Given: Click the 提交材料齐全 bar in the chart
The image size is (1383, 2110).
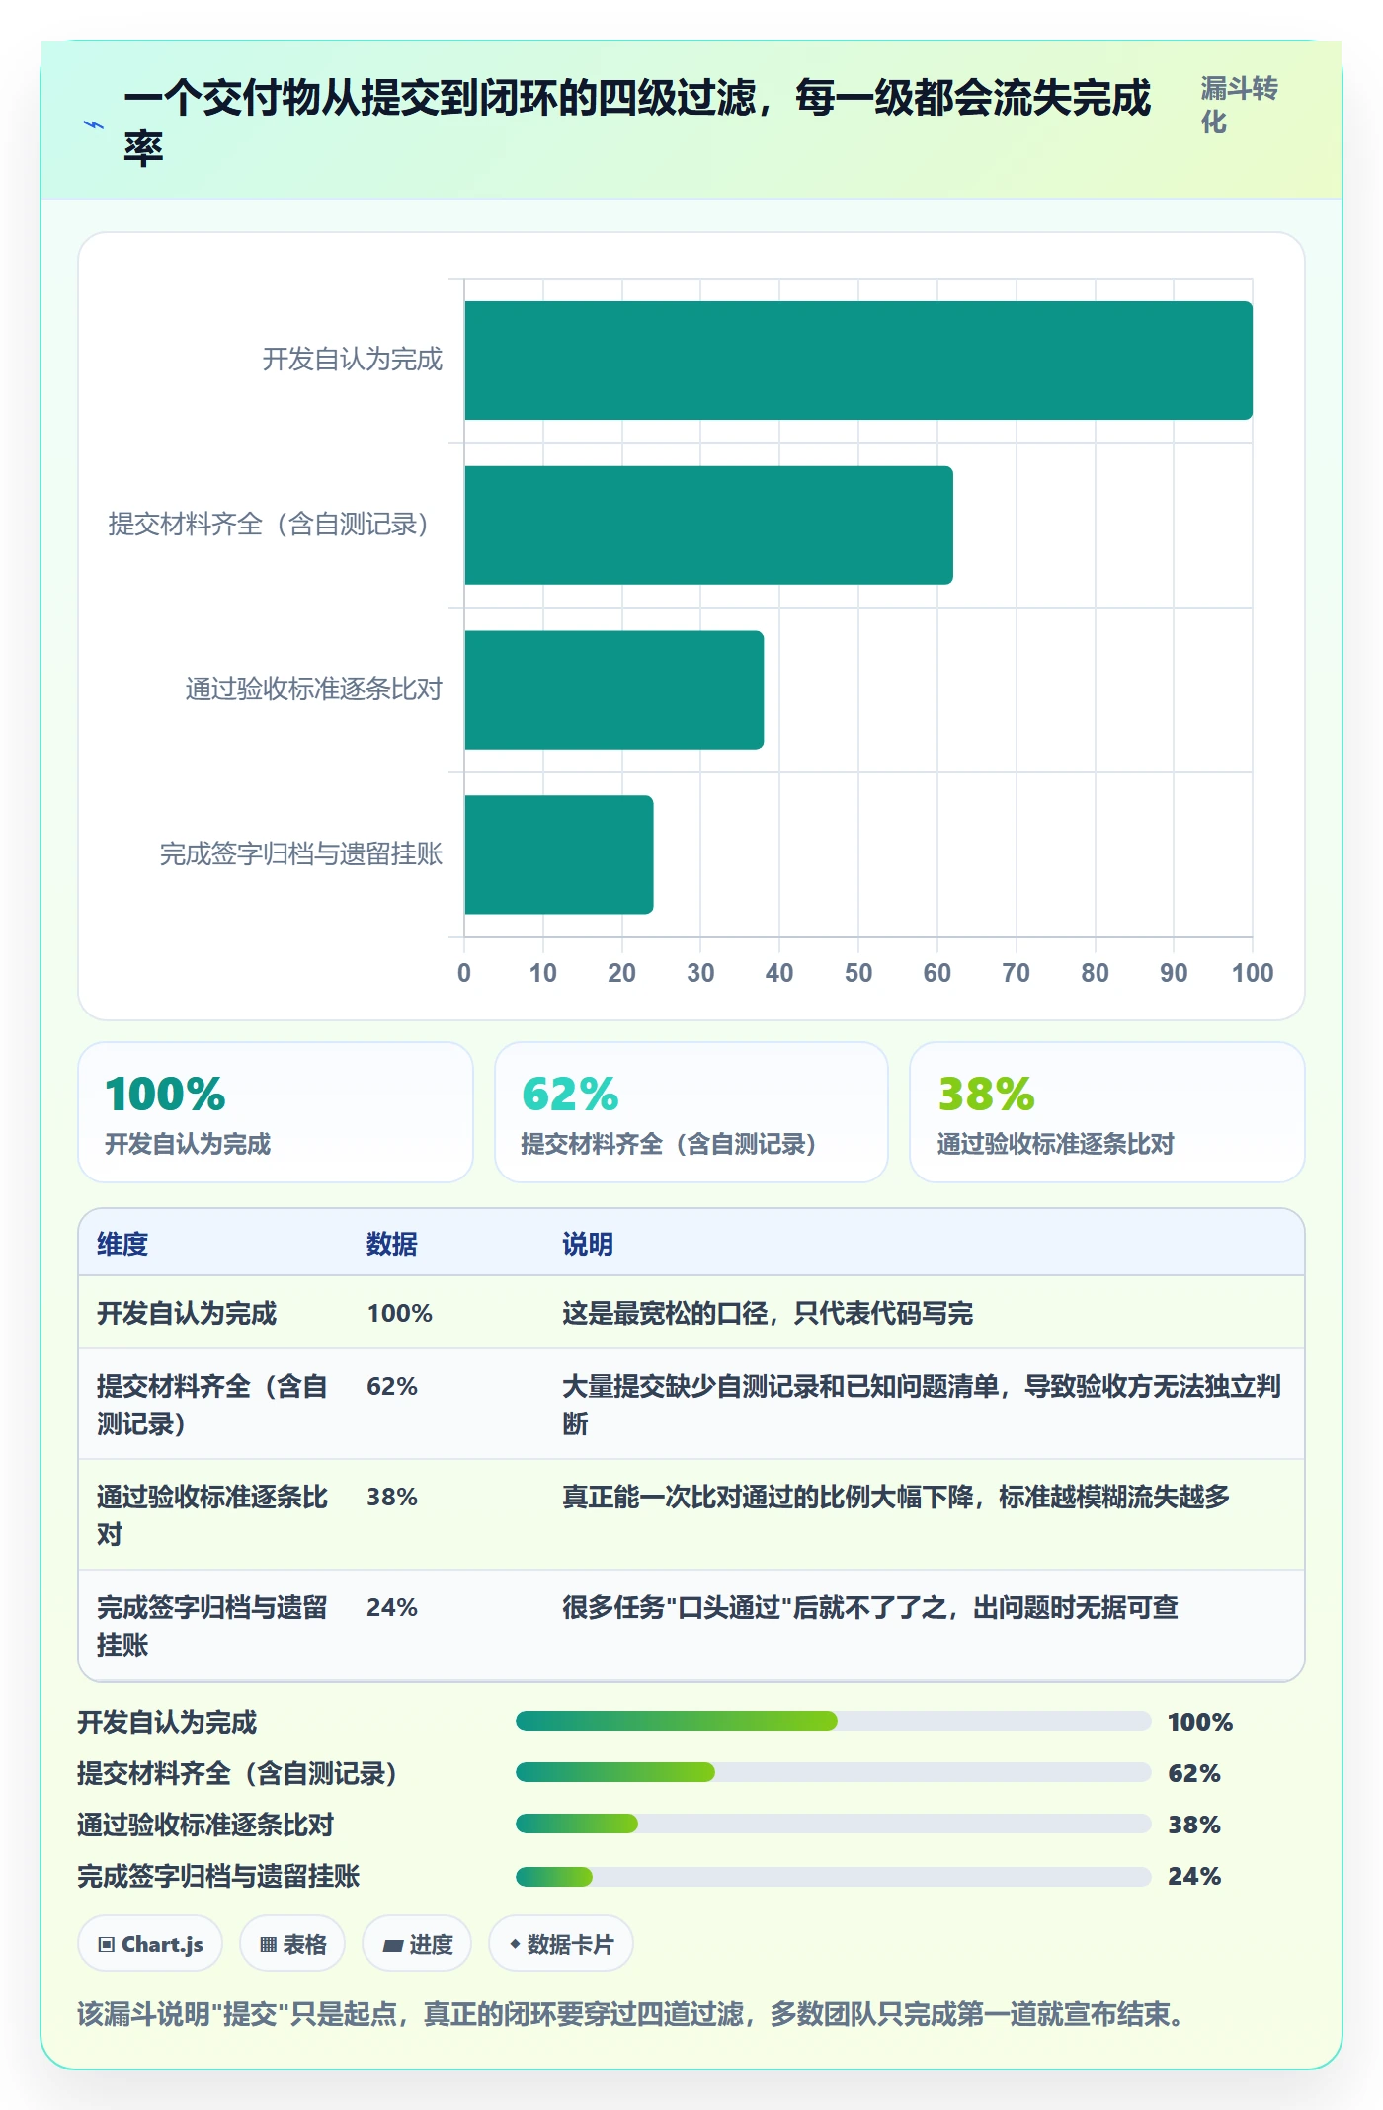Looking at the screenshot, I should [x=708, y=526].
